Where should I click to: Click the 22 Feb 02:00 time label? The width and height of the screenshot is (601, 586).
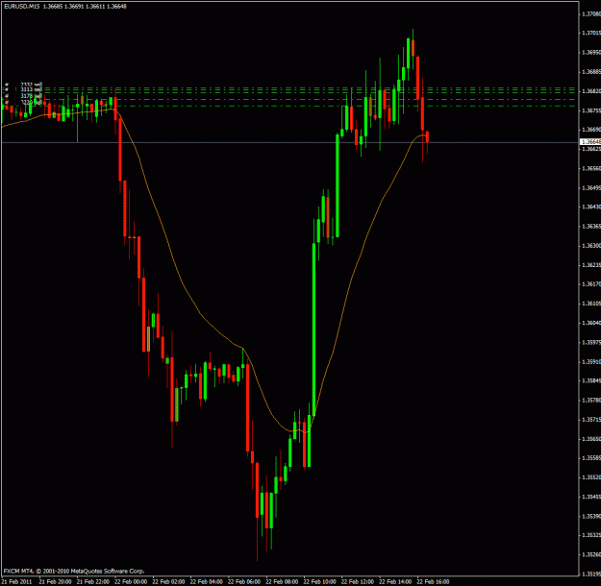coord(168,582)
